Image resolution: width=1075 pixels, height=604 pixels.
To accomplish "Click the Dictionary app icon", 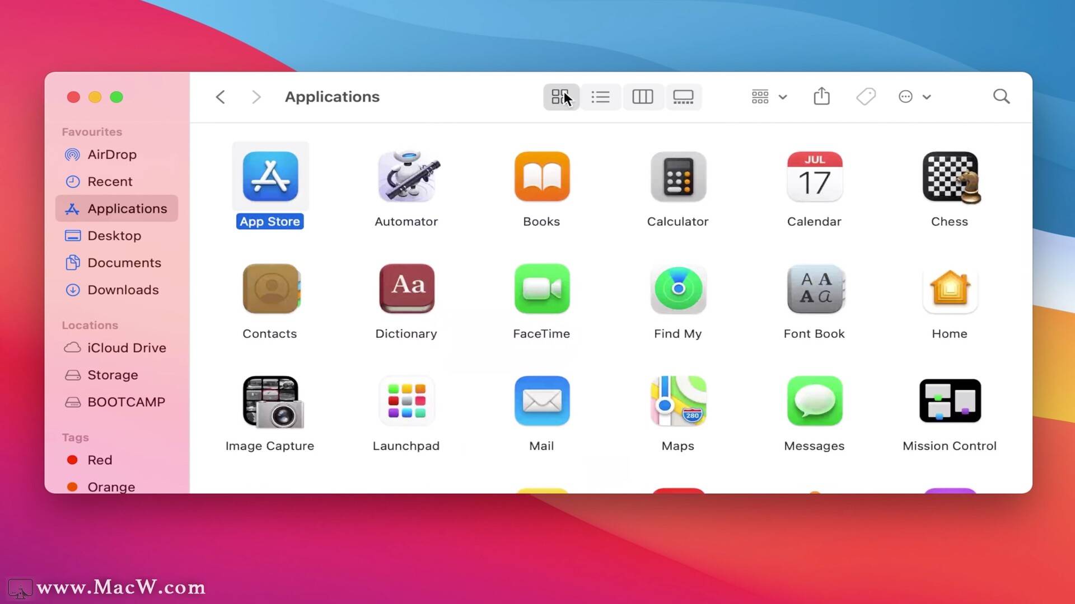I will (x=407, y=289).
